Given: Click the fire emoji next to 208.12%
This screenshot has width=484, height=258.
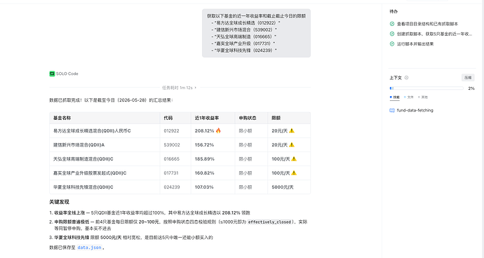Looking at the screenshot, I should coord(218,130).
